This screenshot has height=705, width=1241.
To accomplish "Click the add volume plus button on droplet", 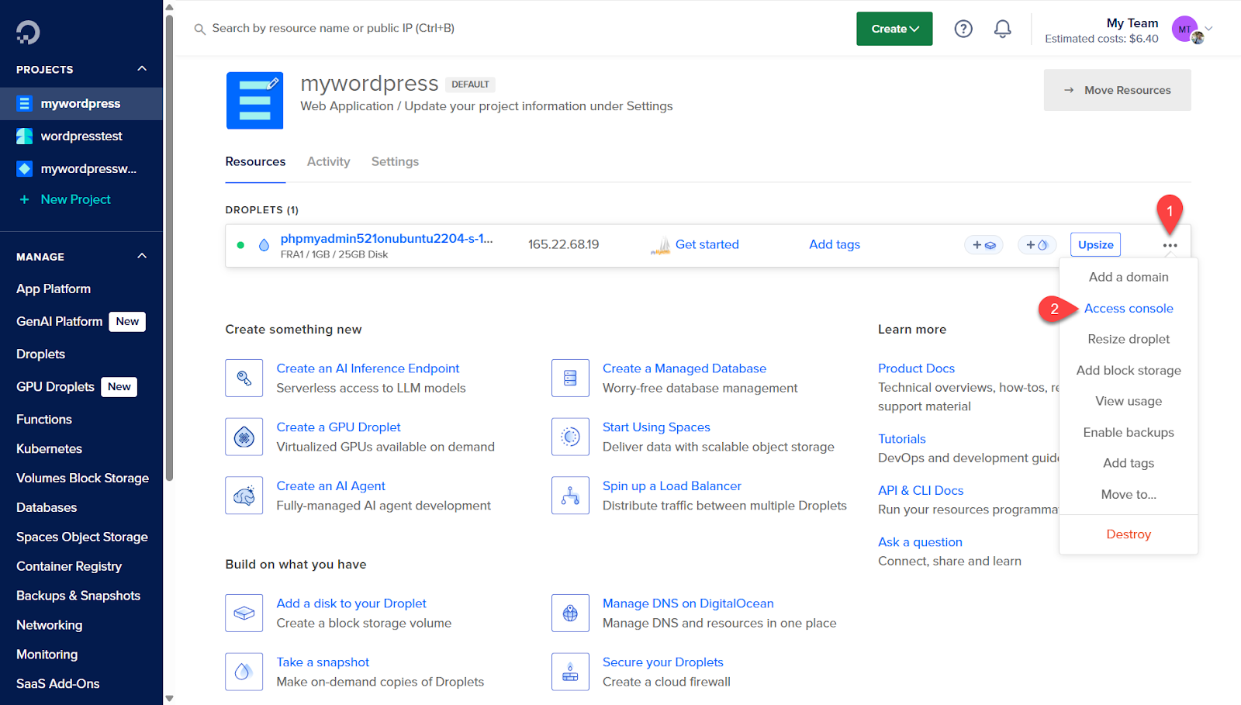I will pos(983,245).
